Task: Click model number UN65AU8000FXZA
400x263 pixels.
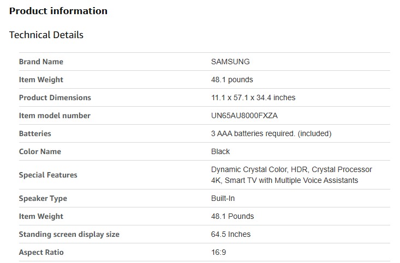Action: click(x=247, y=115)
